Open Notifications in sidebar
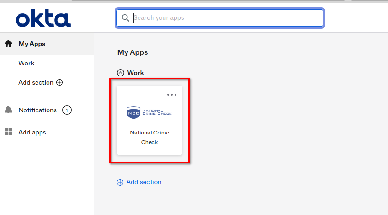 click(37, 110)
